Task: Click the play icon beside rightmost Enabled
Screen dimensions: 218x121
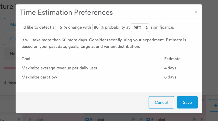Action: [195, 119]
